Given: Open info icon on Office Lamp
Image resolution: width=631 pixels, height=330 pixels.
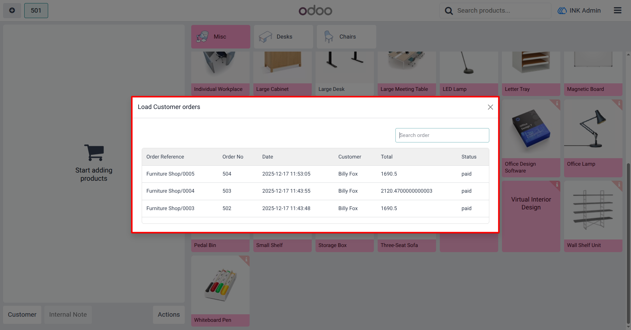Looking at the screenshot, I should (619, 103).
